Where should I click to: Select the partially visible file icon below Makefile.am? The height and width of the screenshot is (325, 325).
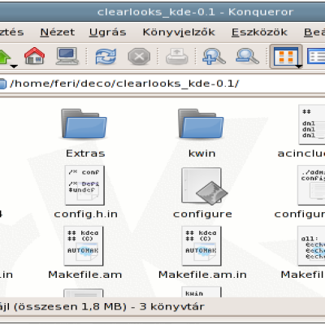click(84, 293)
